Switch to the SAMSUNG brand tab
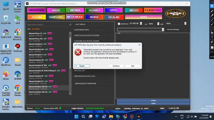The height and width of the screenshot is (120, 214). (x=56, y=17)
